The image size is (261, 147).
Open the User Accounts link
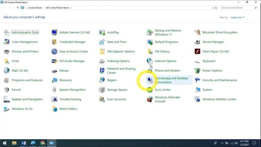[117, 99]
